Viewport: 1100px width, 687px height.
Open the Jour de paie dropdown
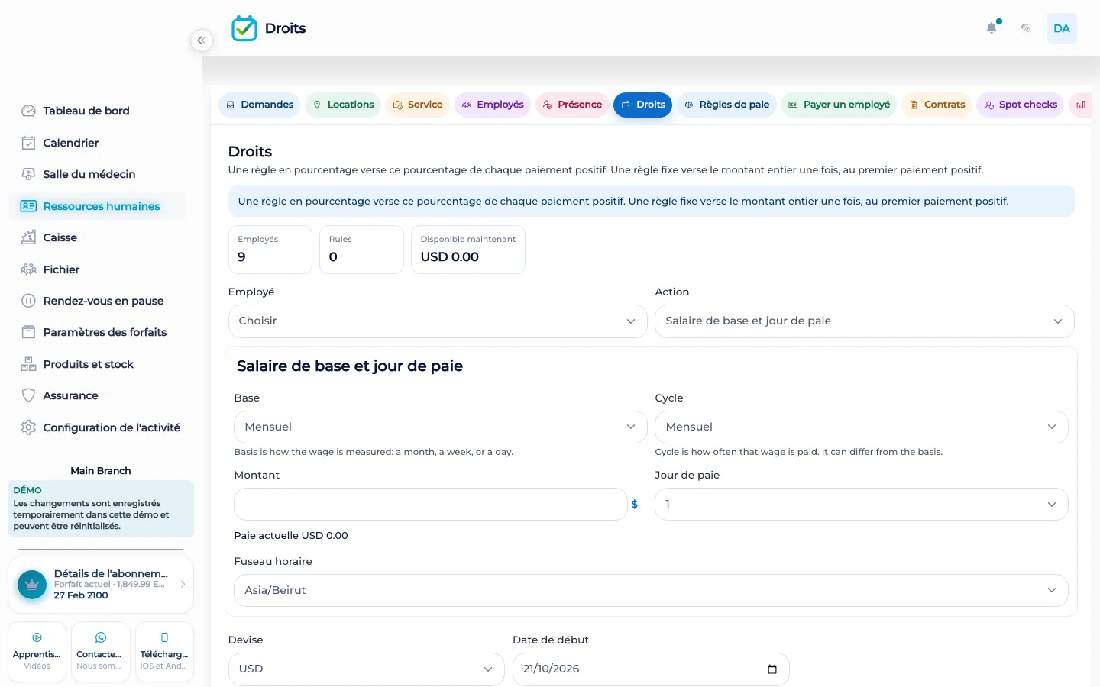point(862,505)
